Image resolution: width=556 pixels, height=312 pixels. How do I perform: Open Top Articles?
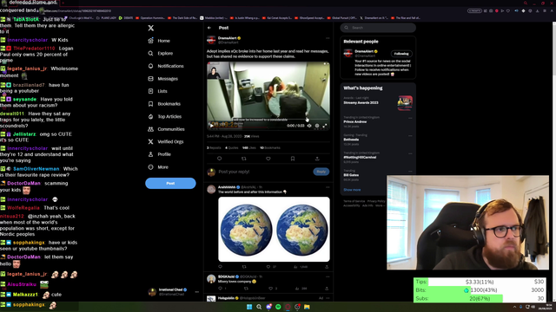tap(165, 116)
